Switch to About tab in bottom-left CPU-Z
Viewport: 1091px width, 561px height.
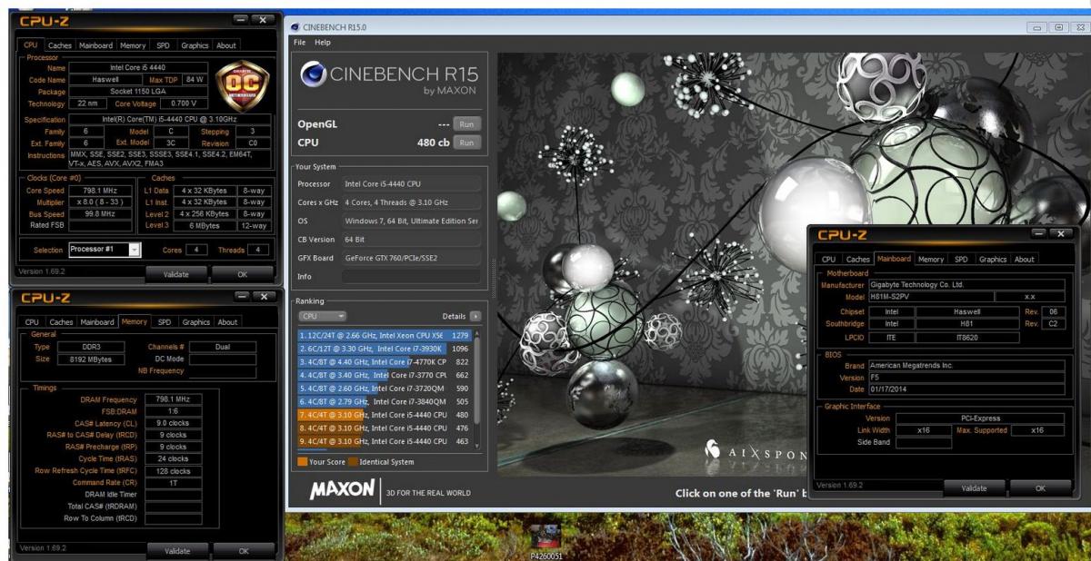click(227, 321)
